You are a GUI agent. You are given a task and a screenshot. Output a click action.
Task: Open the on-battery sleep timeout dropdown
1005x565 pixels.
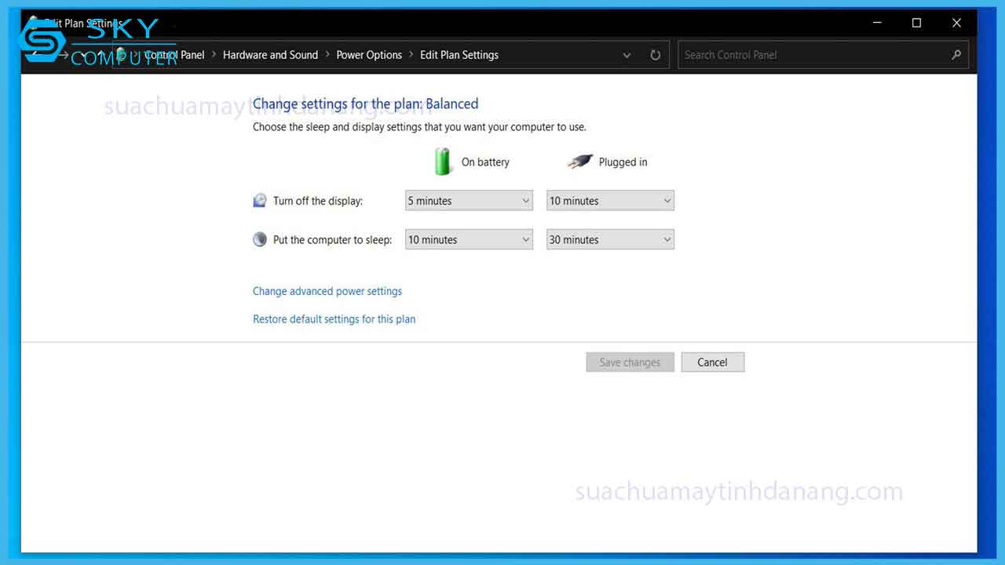pyautogui.click(x=469, y=240)
